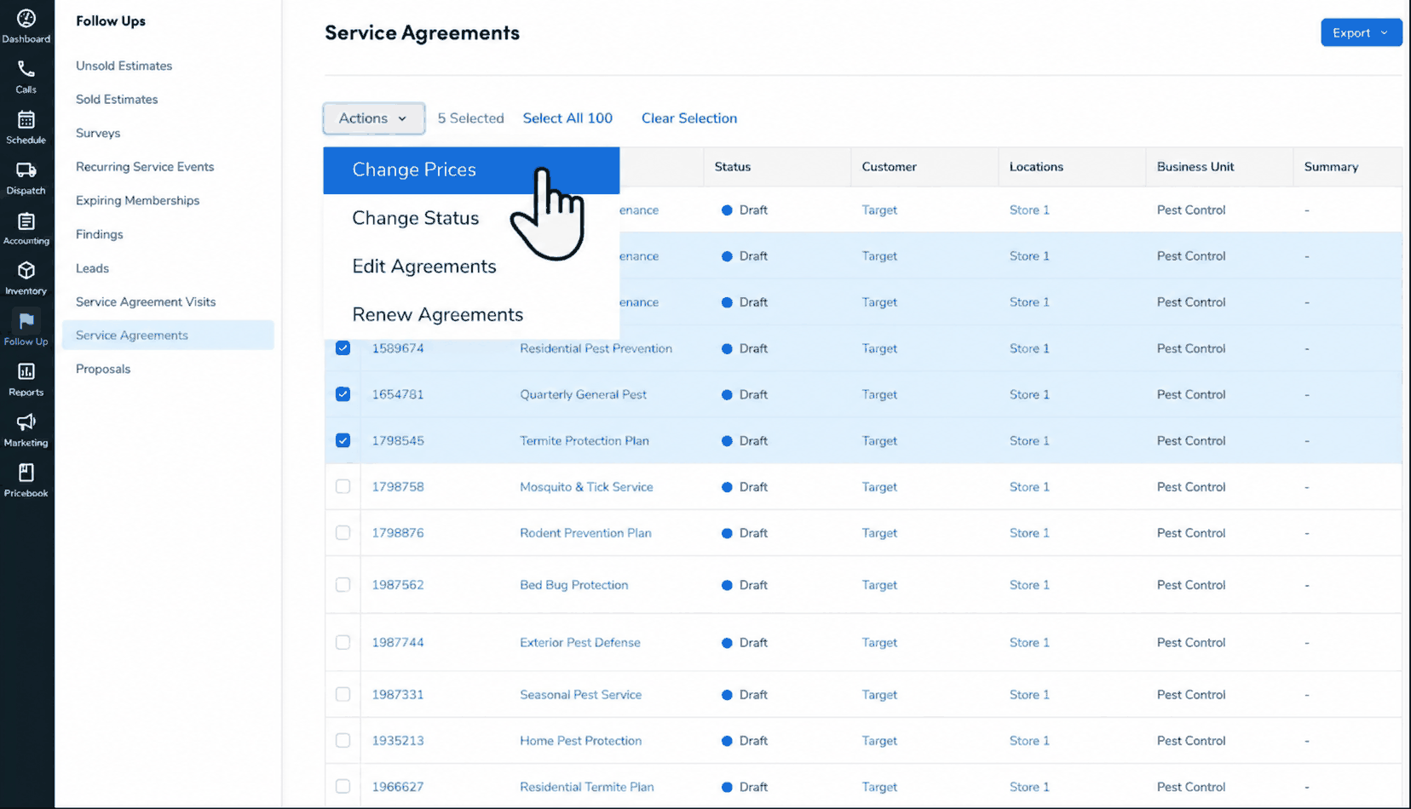Check the Rodent Prevention Plan row checkbox

(x=343, y=533)
